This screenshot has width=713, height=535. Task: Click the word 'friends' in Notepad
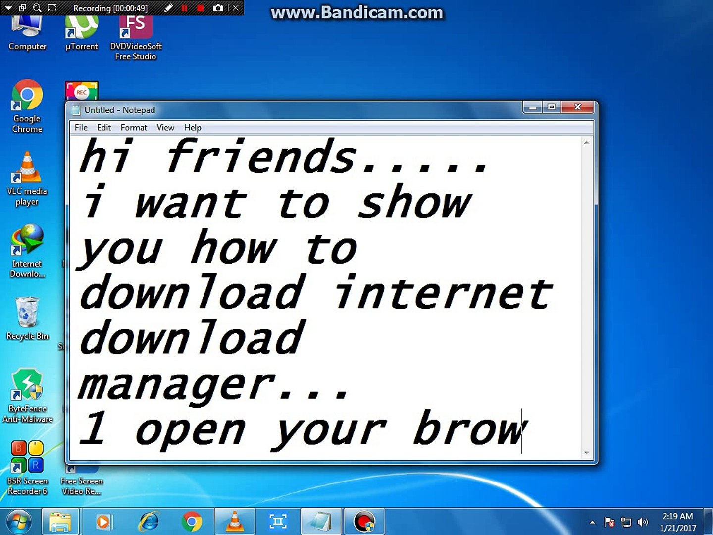pos(261,156)
